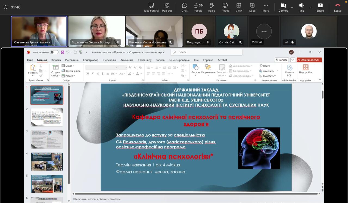Leave the meeting
Viewport: 348px width, 203px height.
[338, 7]
